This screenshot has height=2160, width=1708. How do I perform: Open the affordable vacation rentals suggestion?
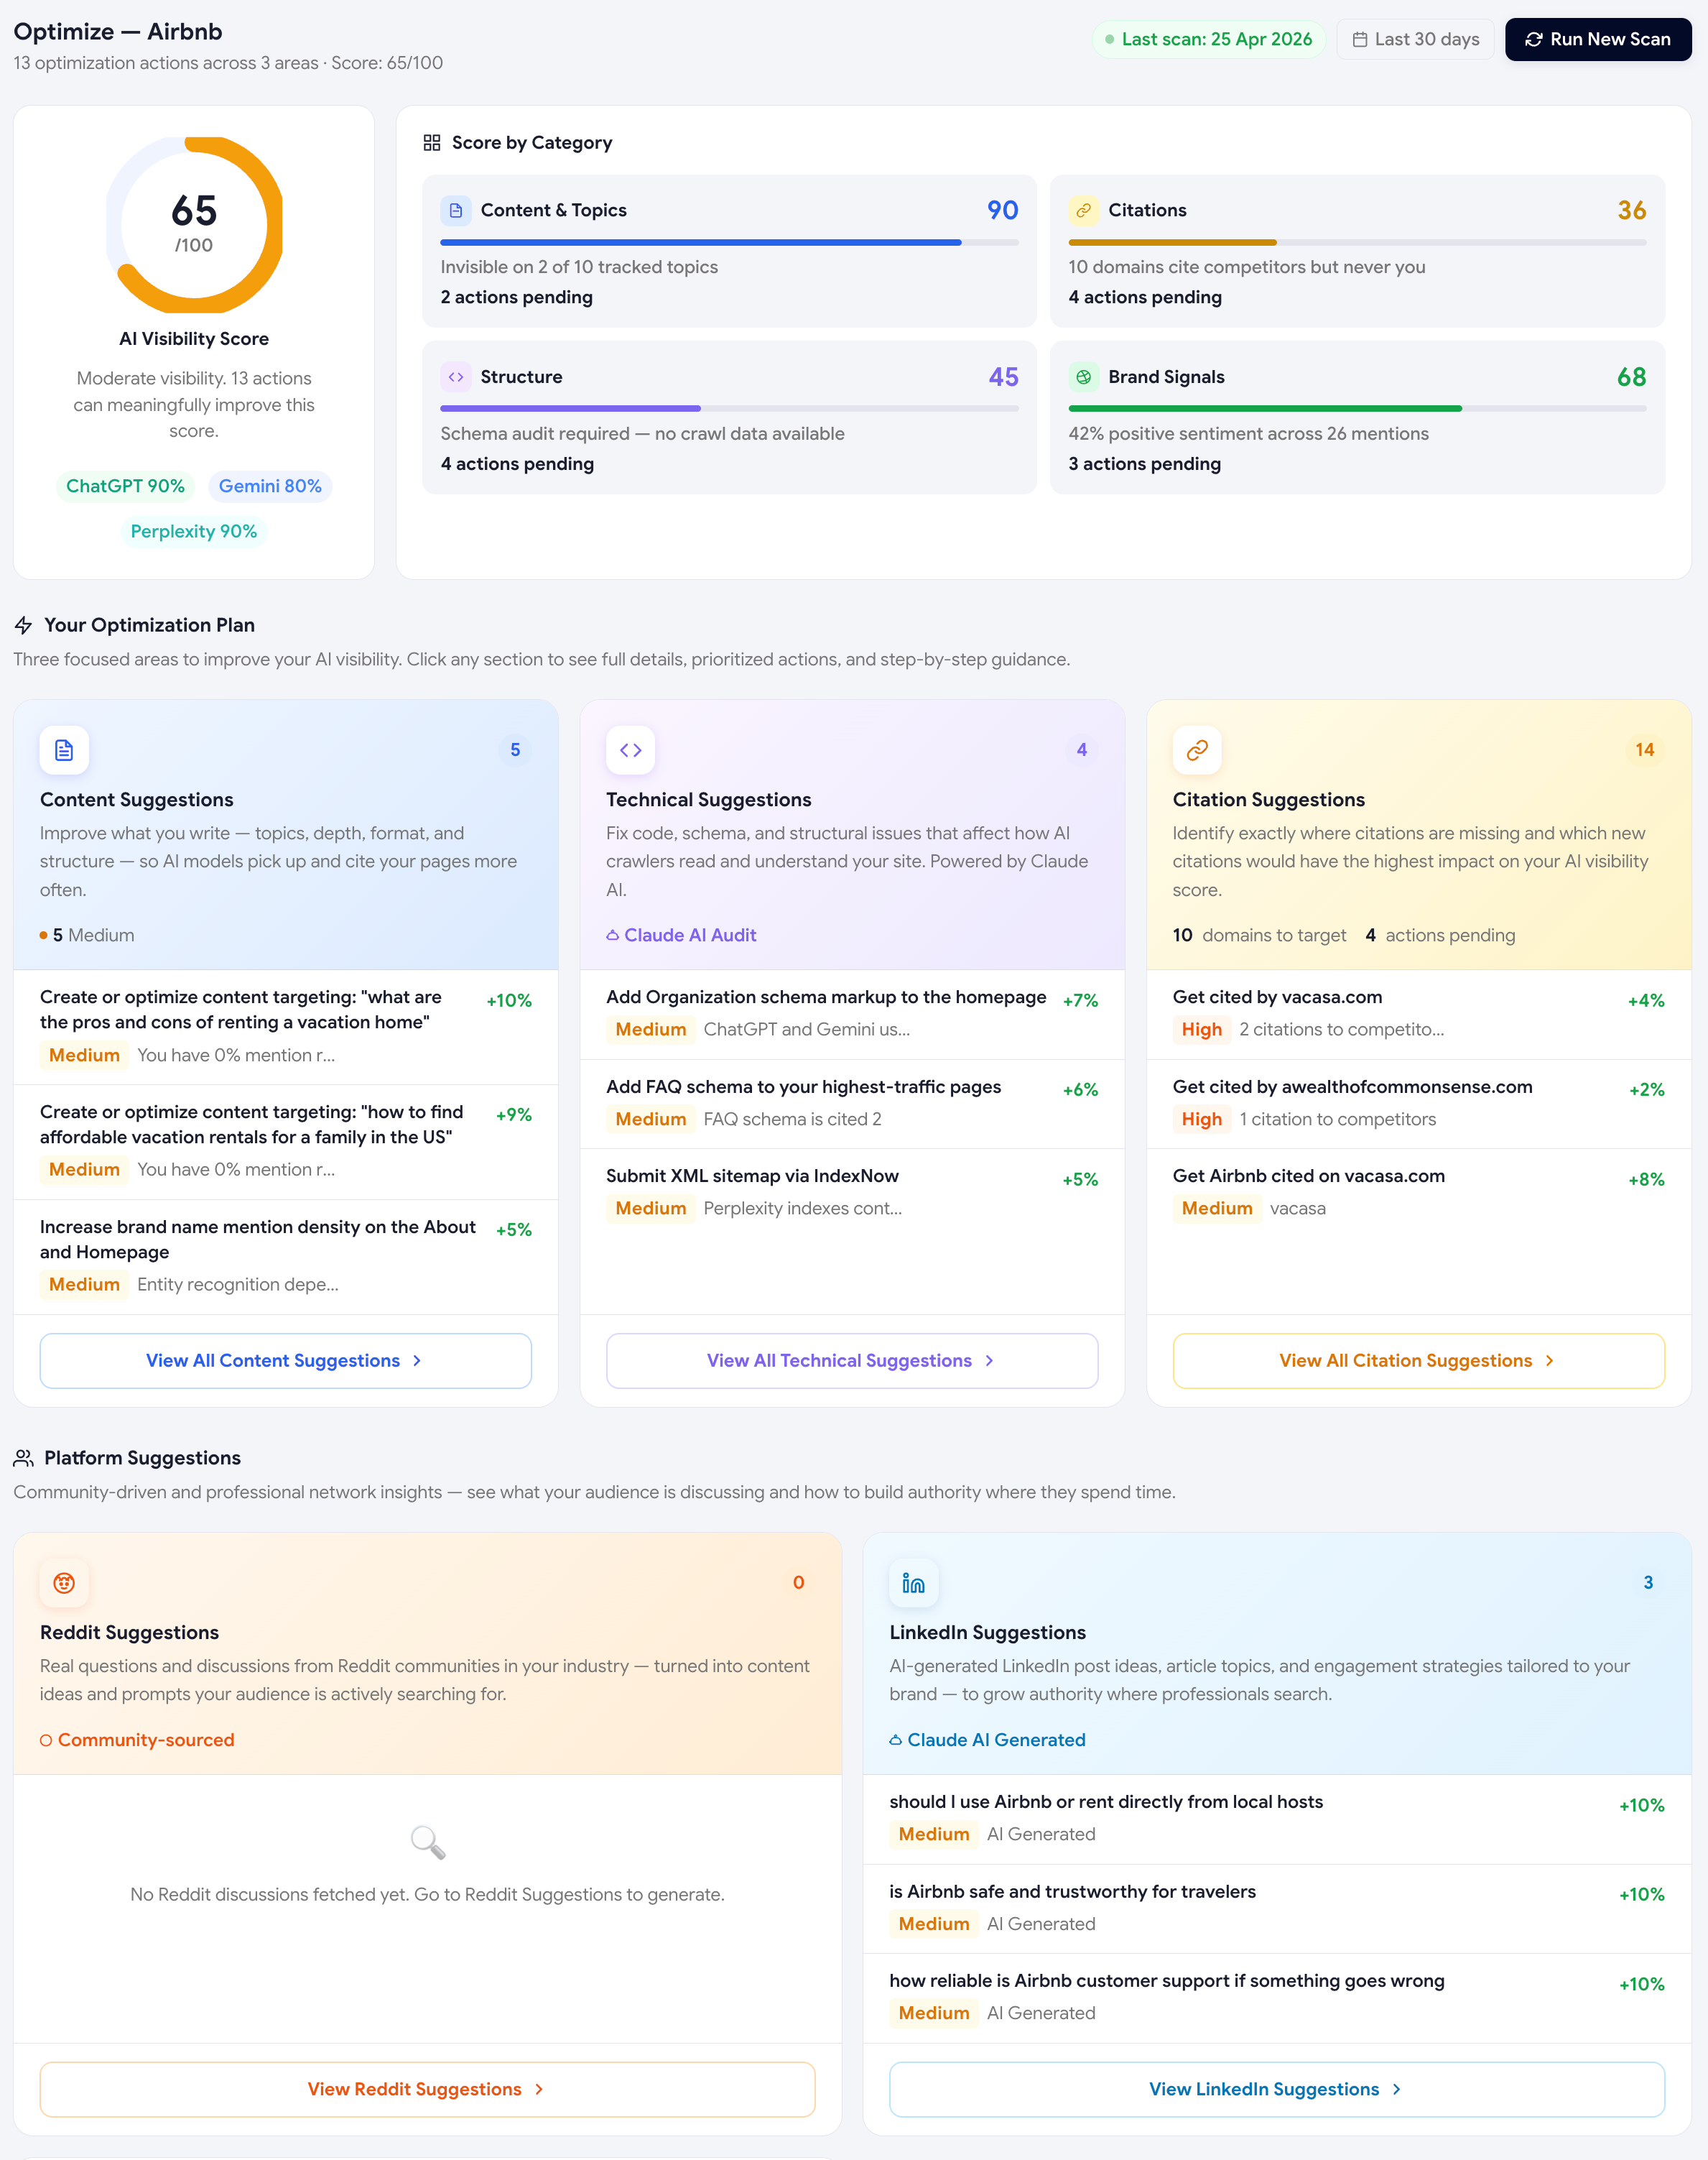click(285, 1142)
